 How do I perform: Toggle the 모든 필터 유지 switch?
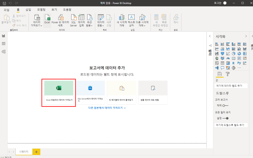pos(225,118)
